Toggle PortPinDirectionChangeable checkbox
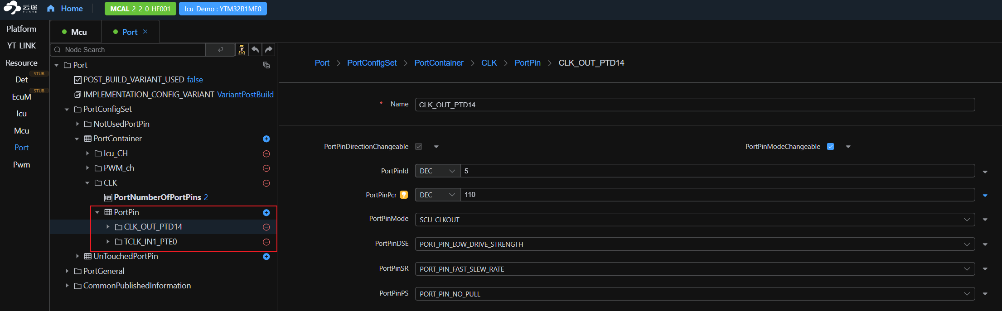The width and height of the screenshot is (1002, 311). (419, 147)
